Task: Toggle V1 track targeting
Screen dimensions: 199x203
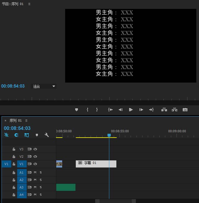Action: 22,164
